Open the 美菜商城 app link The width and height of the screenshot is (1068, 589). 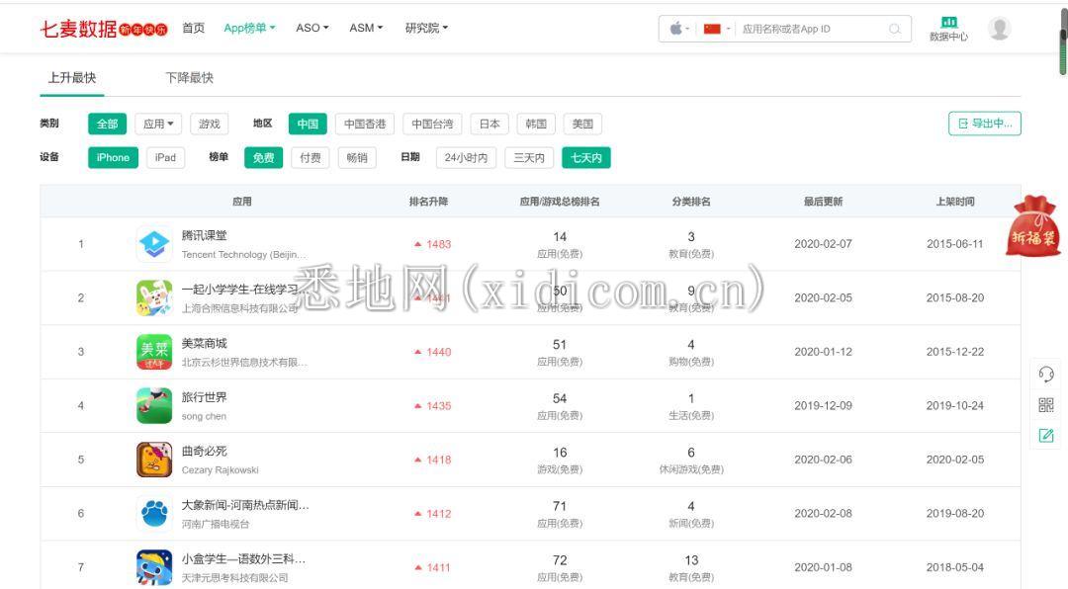[x=204, y=344]
